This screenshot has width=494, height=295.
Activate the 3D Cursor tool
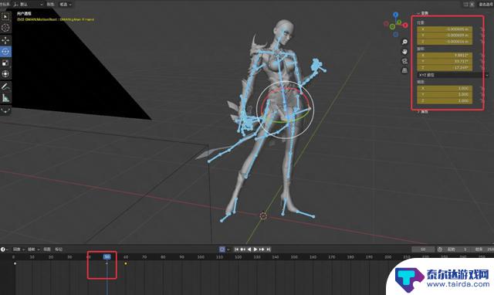pyautogui.click(x=5, y=28)
